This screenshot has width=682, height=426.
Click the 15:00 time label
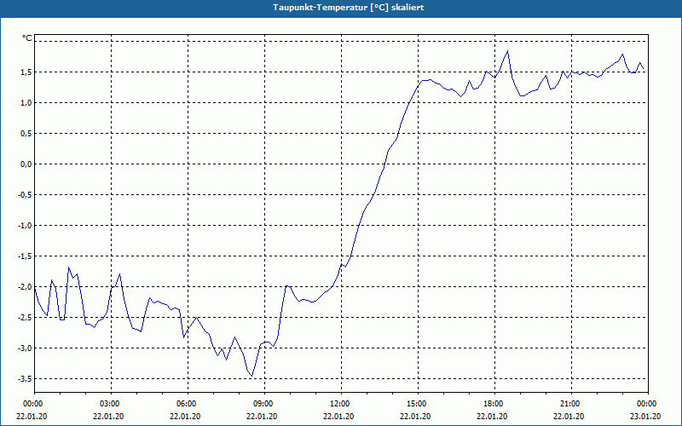click(418, 404)
